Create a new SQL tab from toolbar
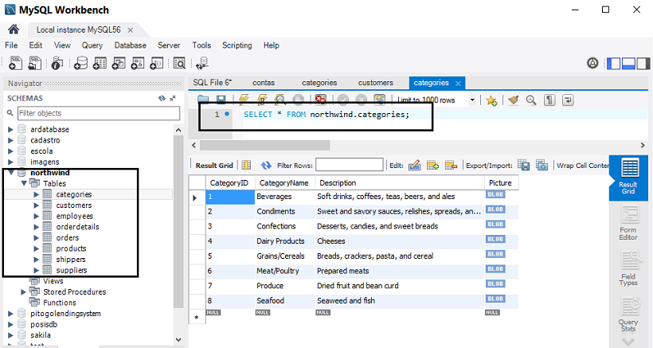 (x=15, y=63)
